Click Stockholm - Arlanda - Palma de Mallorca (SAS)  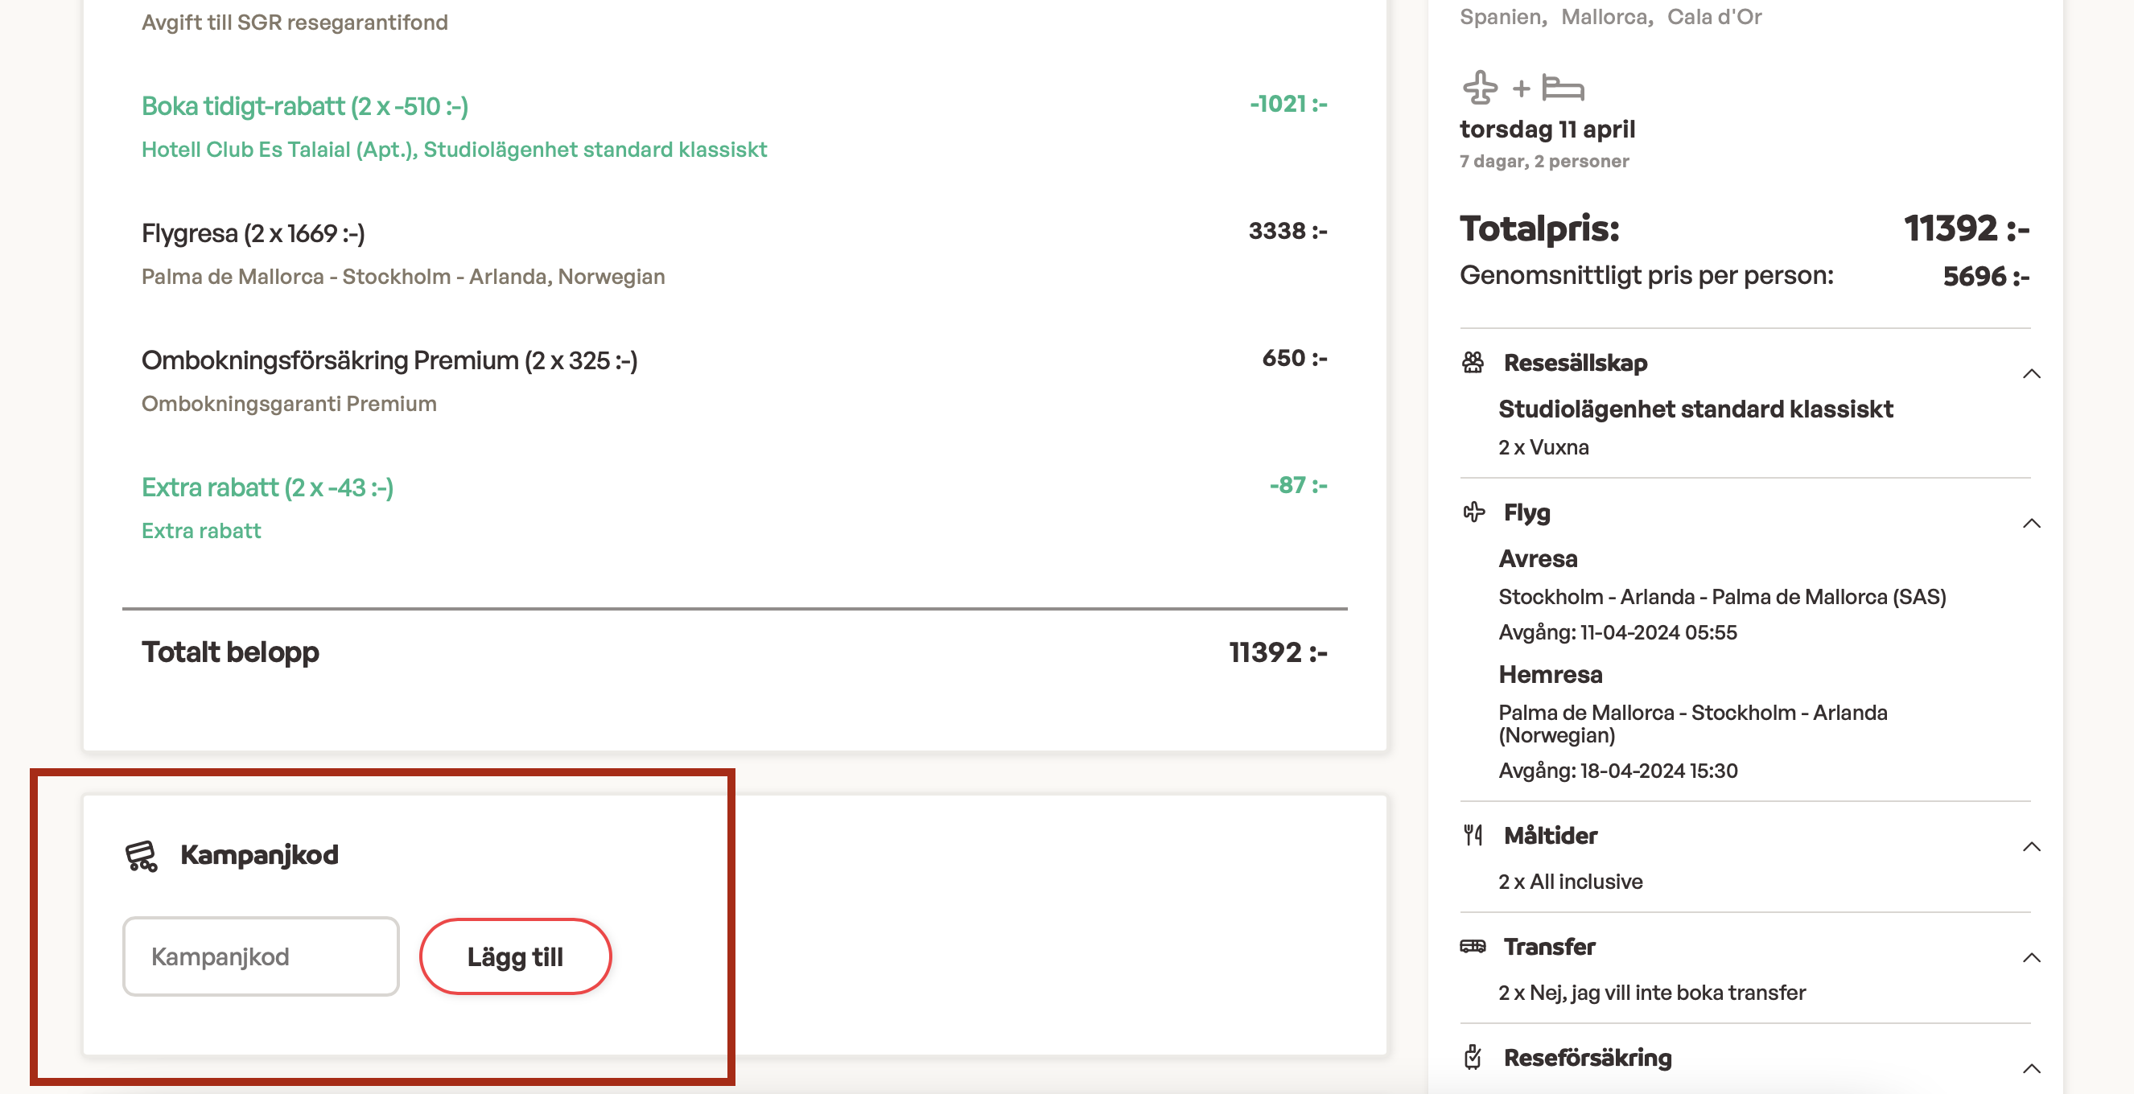[1721, 597]
